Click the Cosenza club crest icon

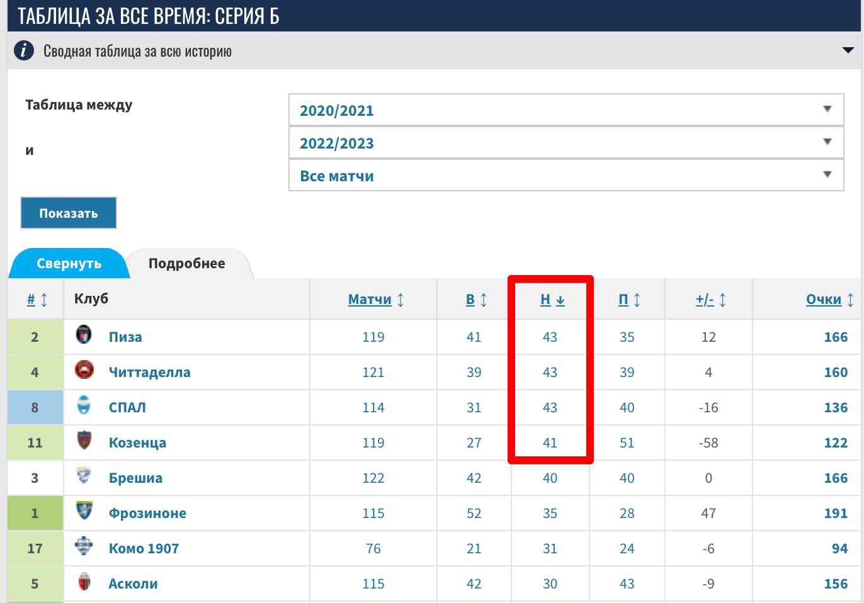click(x=84, y=440)
